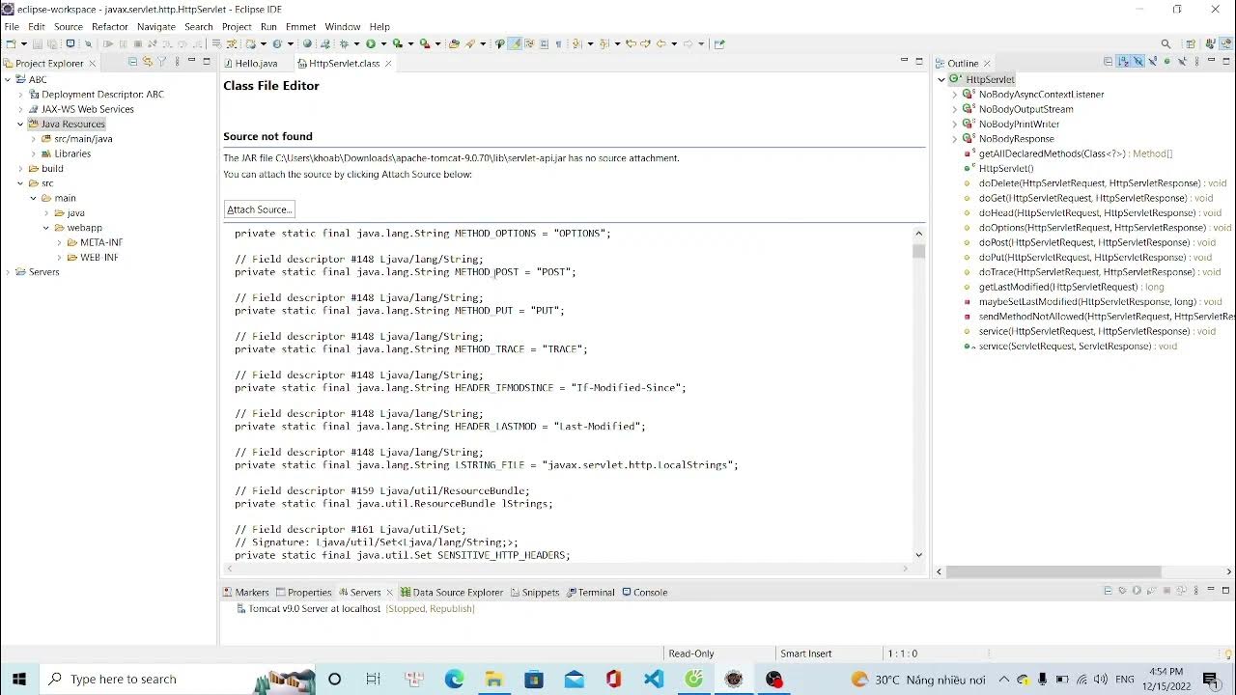Expand the build folder
The width and height of the screenshot is (1236, 695).
(20, 169)
